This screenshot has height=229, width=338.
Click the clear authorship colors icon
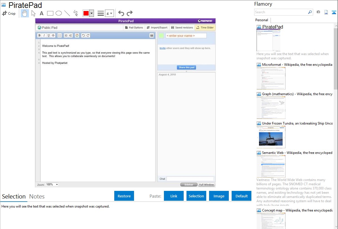click(x=77, y=35)
